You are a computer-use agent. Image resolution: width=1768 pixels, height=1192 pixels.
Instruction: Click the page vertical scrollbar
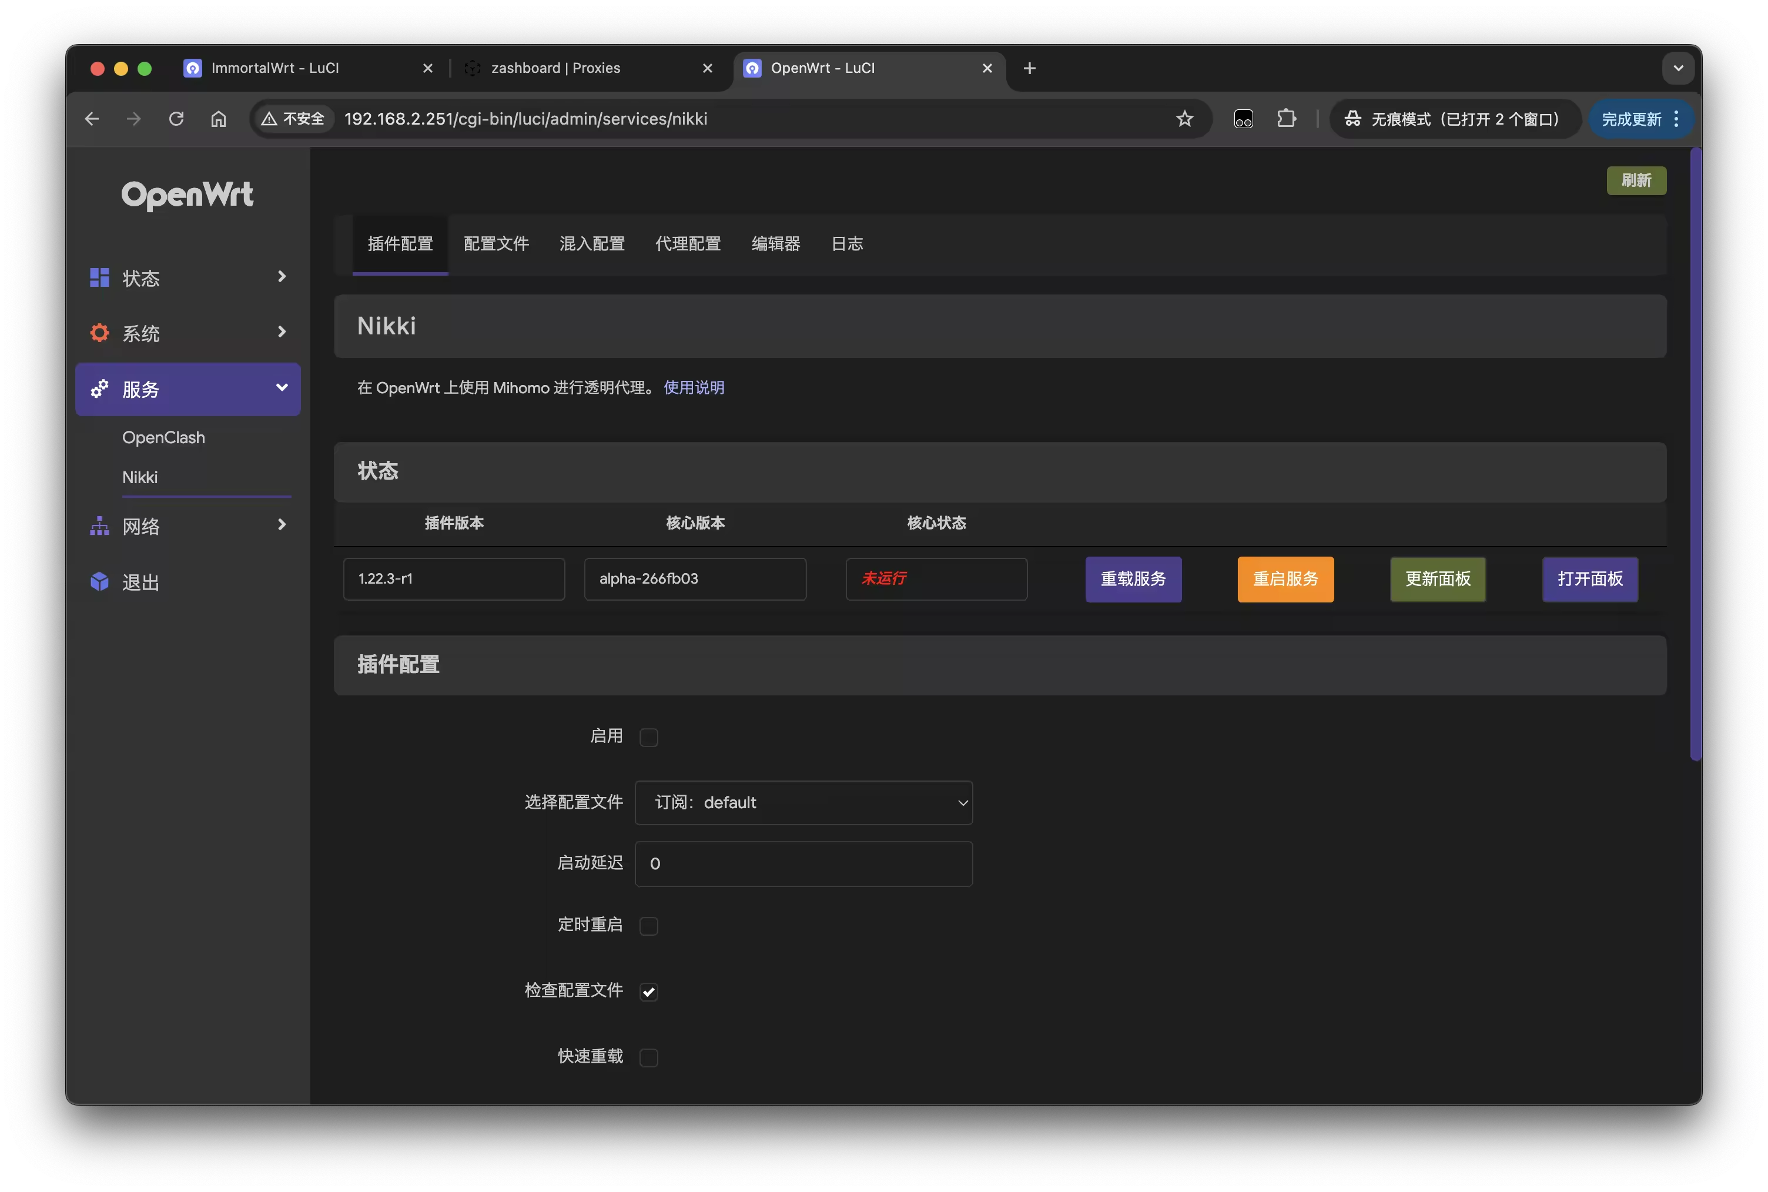(x=1695, y=456)
